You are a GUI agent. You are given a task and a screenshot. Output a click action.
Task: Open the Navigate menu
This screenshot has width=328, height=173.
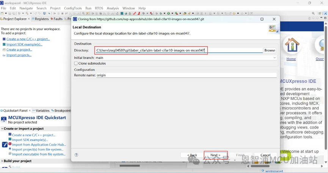[26, 8]
